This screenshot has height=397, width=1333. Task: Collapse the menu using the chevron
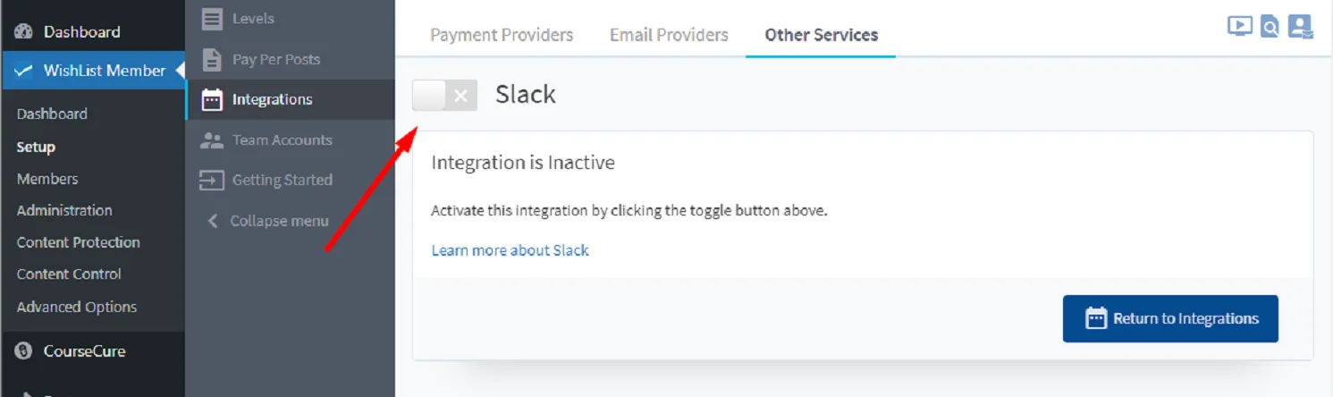click(x=212, y=220)
